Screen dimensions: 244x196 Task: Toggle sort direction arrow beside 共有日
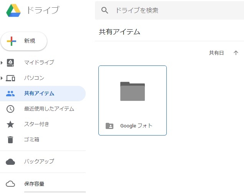pyautogui.click(x=236, y=53)
